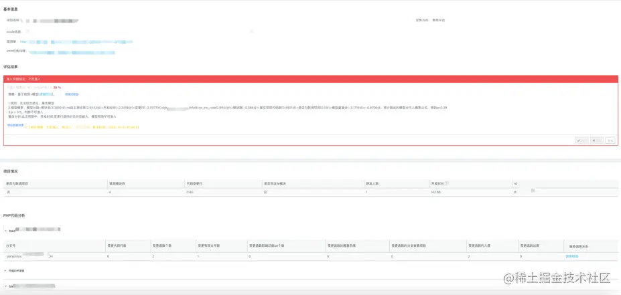Click the checkmark approve button in result panel
Screen dimensions: 621x295
pos(581,140)
